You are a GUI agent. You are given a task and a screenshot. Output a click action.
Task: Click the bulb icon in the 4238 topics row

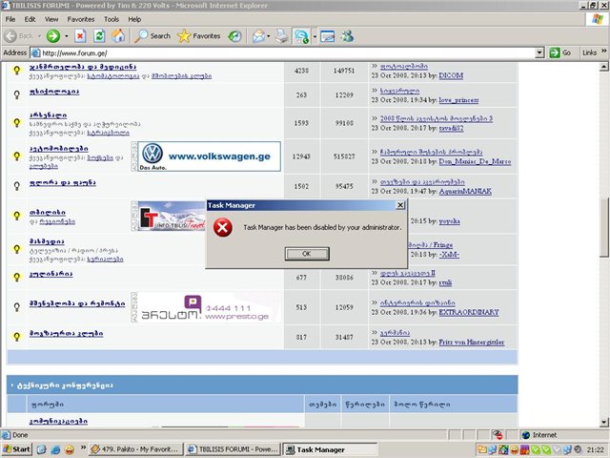click(17, 71)
